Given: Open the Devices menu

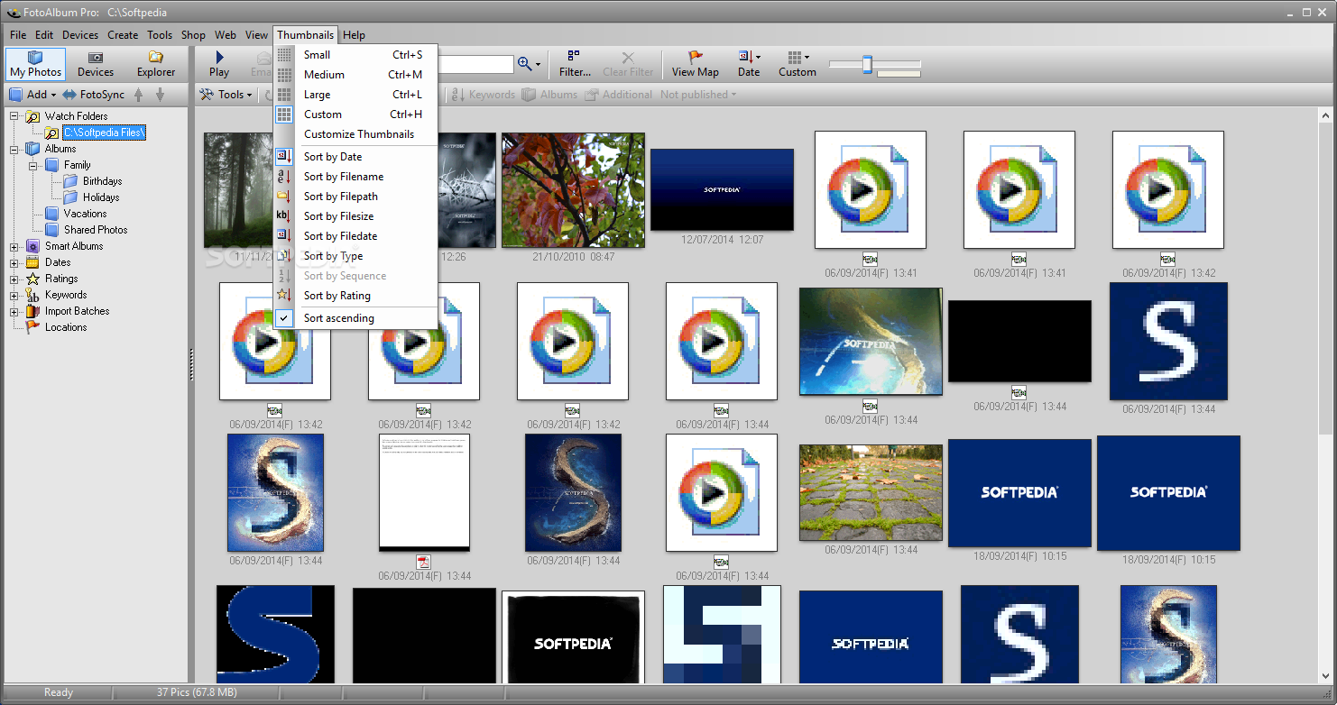Looking at the screenshot, I should [x=80, y=35].
